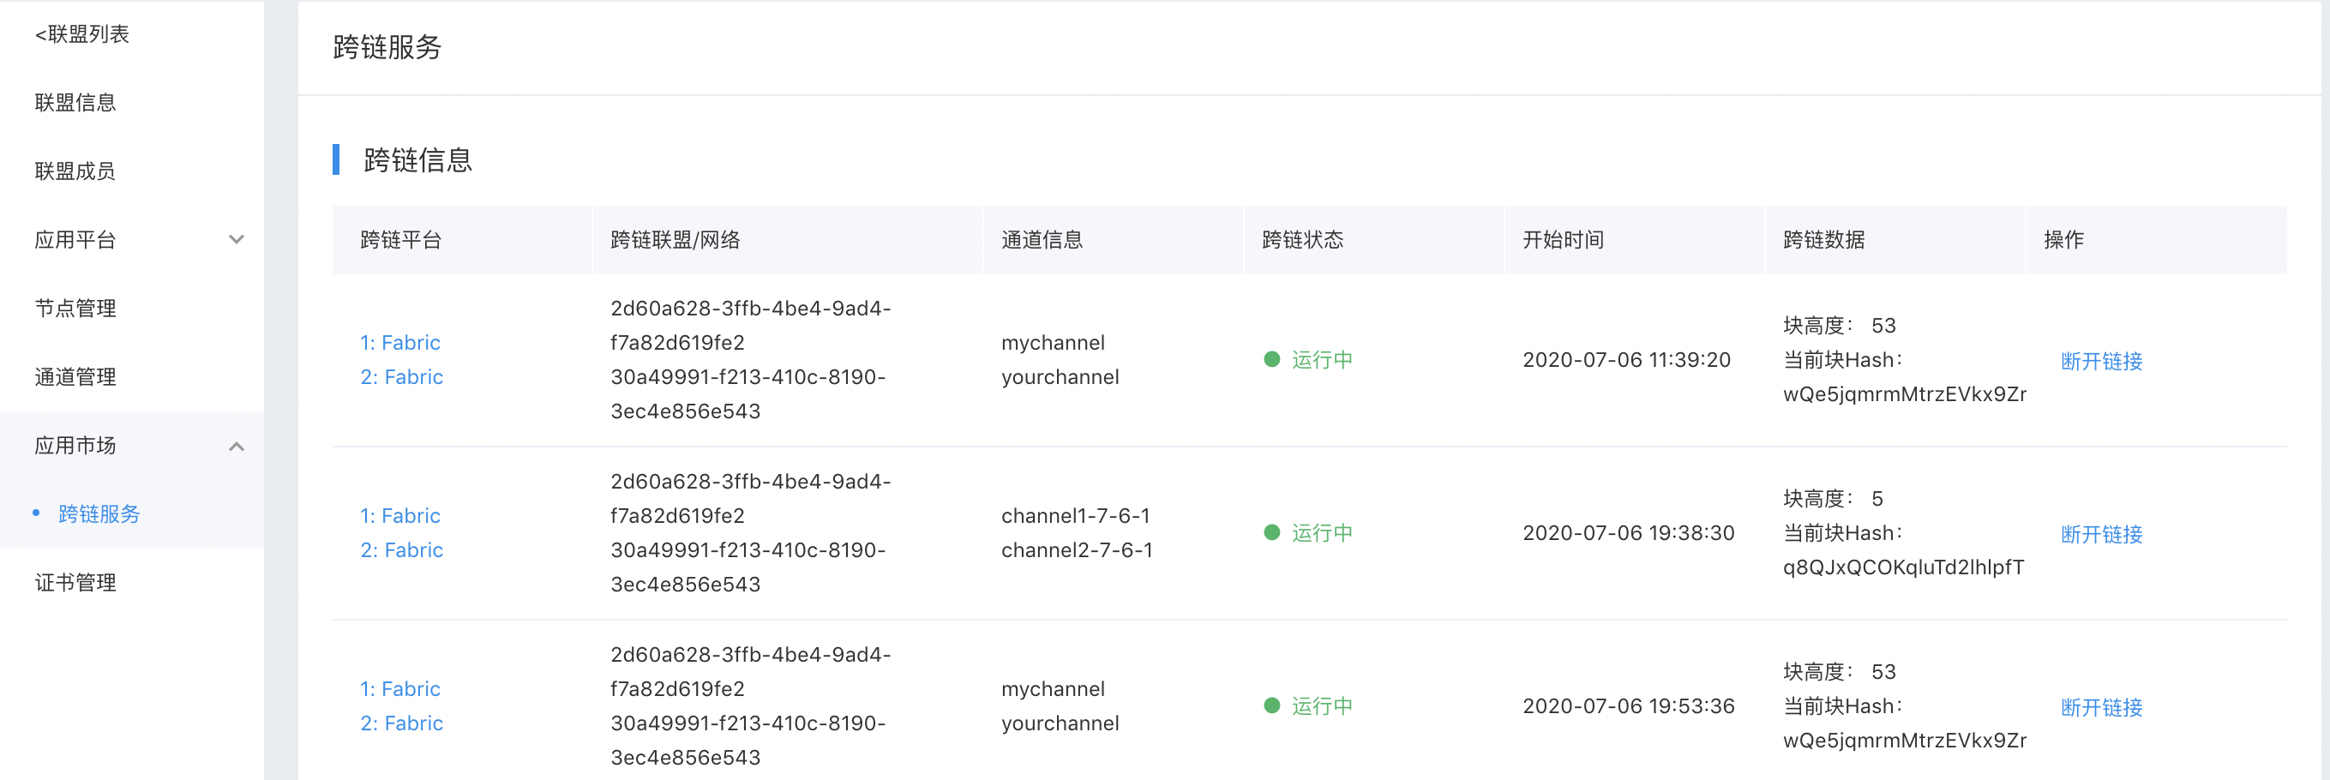The height and width of the screenshot is (780, 2330).
Task: Open 联盟信息 in the sidebar
Action: [75, 102]
